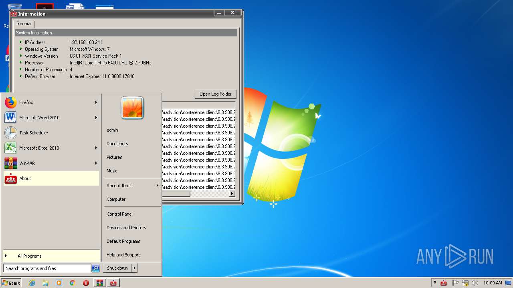Open the volume speaker tray icon
Image resolution: width=513 pixels, height=288 pixels.
coord(475,283)
